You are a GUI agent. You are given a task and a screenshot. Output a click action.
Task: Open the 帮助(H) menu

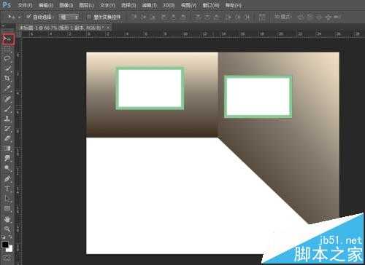pyautogui.click(x=233, y=5)
